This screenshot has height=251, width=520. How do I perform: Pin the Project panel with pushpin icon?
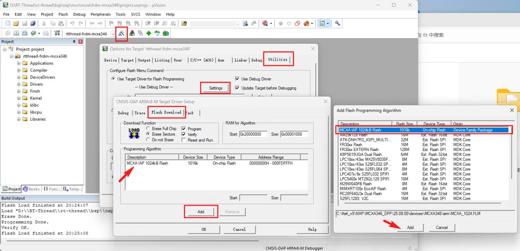[x=74, y=42]
